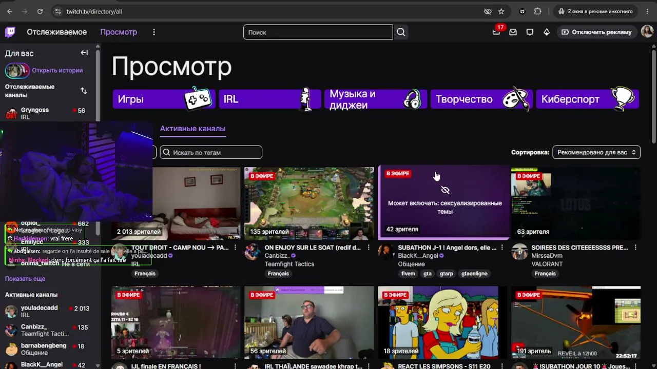Focus the Поиск search field
657x369 pixels.
tap(318, 32)
